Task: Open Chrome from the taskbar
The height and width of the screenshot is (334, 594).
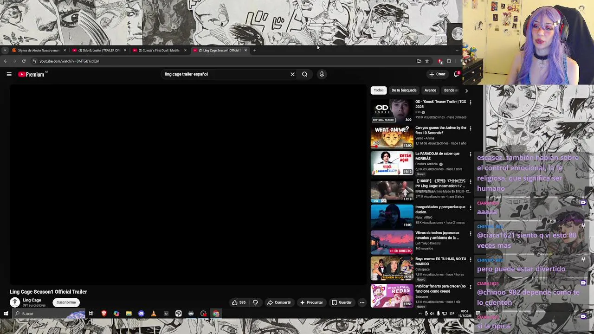Action: [x=216, y=314]
